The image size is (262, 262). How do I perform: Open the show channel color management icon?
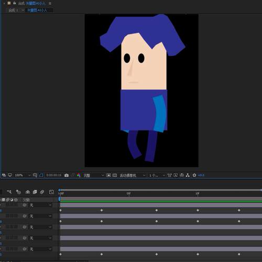(79, 175)
